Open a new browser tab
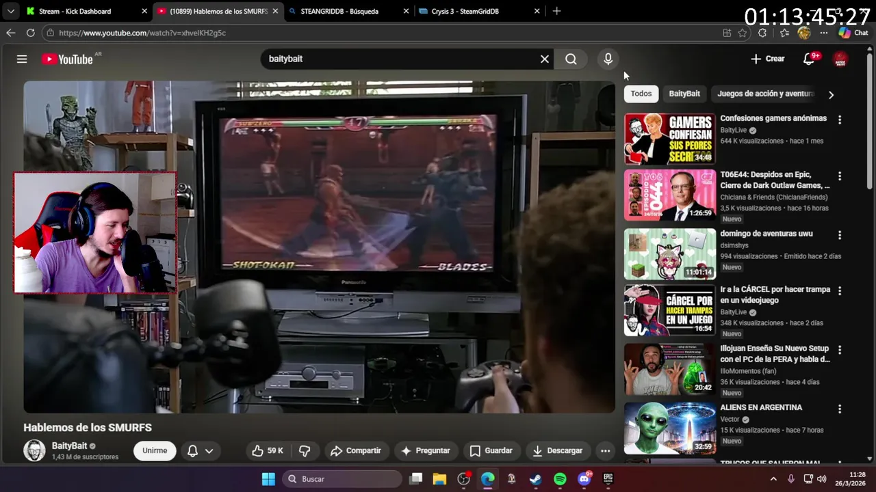Screen dimensions: 876x492 coord(556,11)
